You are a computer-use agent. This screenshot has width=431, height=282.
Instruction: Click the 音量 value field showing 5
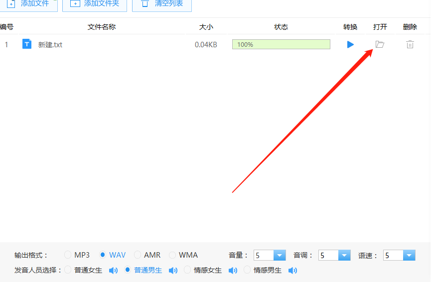(x=264, y=255)
